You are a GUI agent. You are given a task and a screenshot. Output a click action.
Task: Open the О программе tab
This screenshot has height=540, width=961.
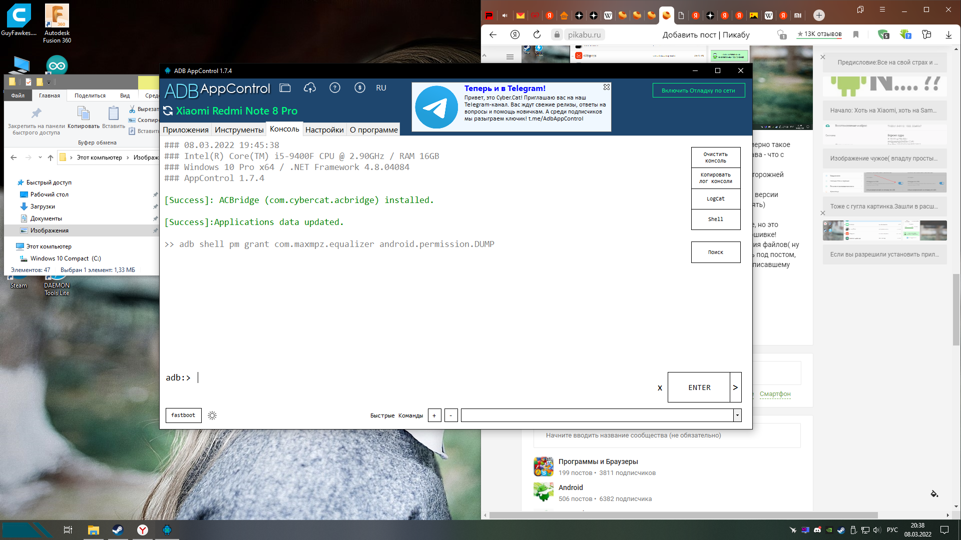tap(373, 129)
